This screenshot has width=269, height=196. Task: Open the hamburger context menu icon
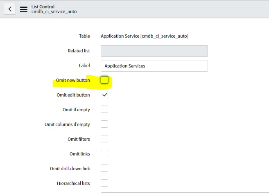click(x=24, y=9)
